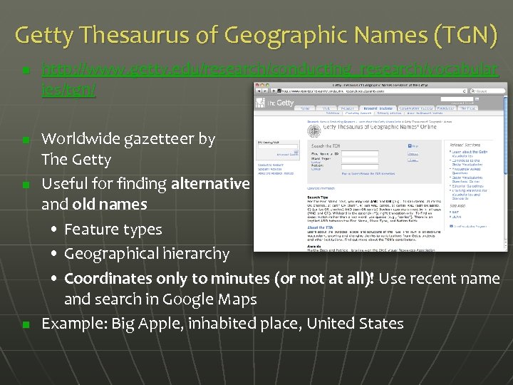This screenshot has width=513, height=385.
Task: Click the bold text "Coordinates only to minutes"
Action: tap(167, 279)
